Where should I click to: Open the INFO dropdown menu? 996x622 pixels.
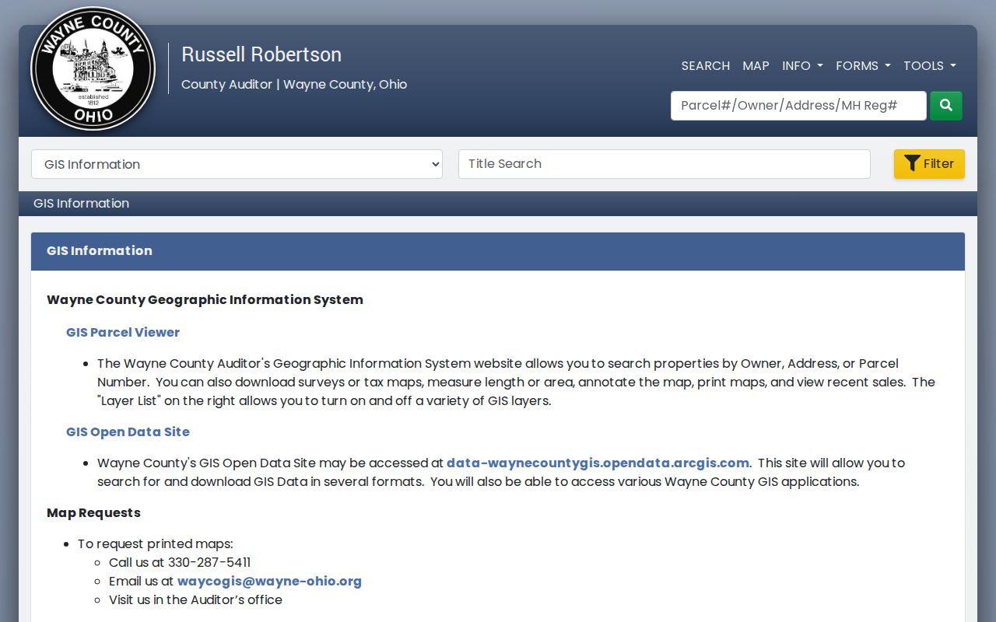(802, 66)
